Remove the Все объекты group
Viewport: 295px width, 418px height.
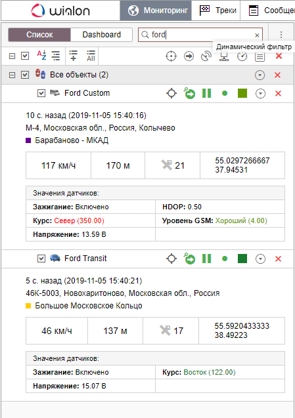[x=278, y=75]
